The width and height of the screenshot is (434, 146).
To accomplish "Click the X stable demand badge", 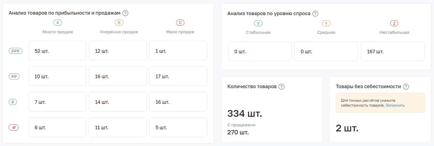I will tap(258, 23).
